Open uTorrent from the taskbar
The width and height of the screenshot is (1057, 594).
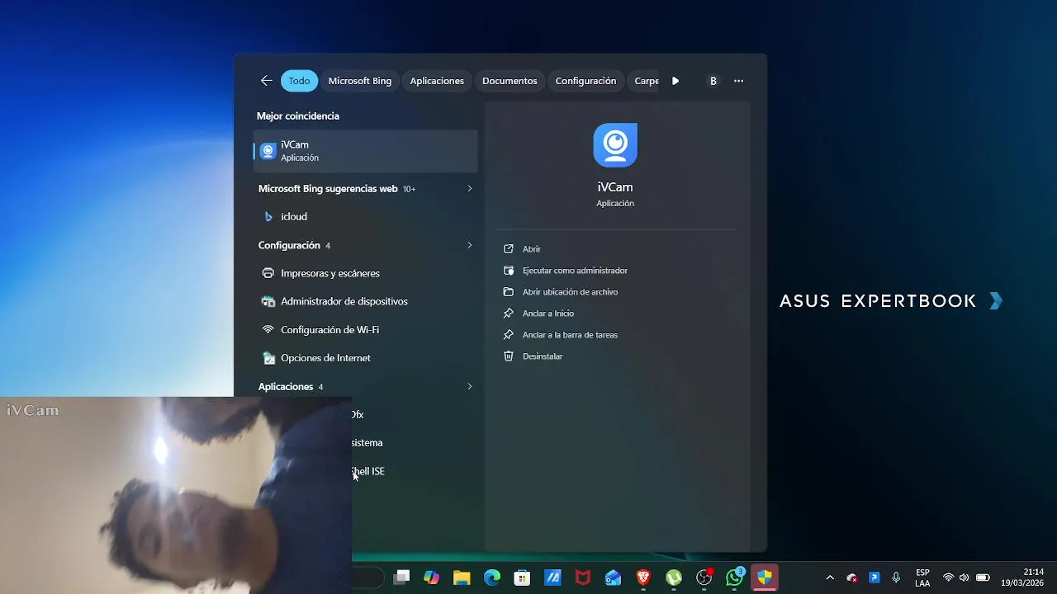[674, 577]
